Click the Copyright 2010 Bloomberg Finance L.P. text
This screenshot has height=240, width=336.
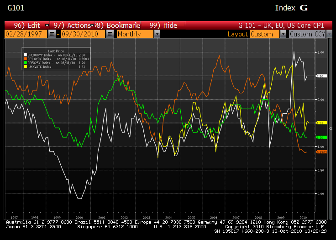276,227
